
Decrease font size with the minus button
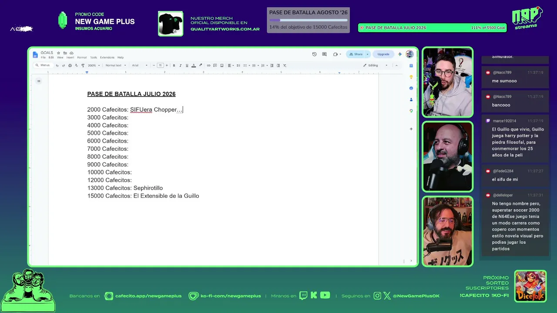click(154, 66)
